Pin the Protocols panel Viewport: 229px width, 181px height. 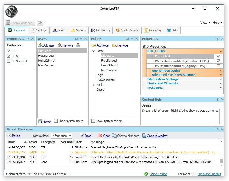coord(28,39)
